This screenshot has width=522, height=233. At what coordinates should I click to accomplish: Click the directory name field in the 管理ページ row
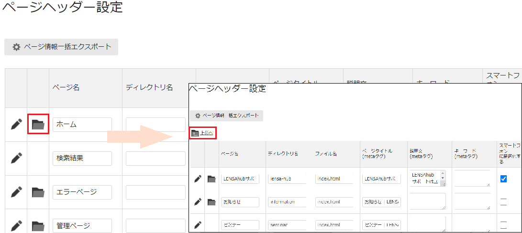(x=155, y=226)
